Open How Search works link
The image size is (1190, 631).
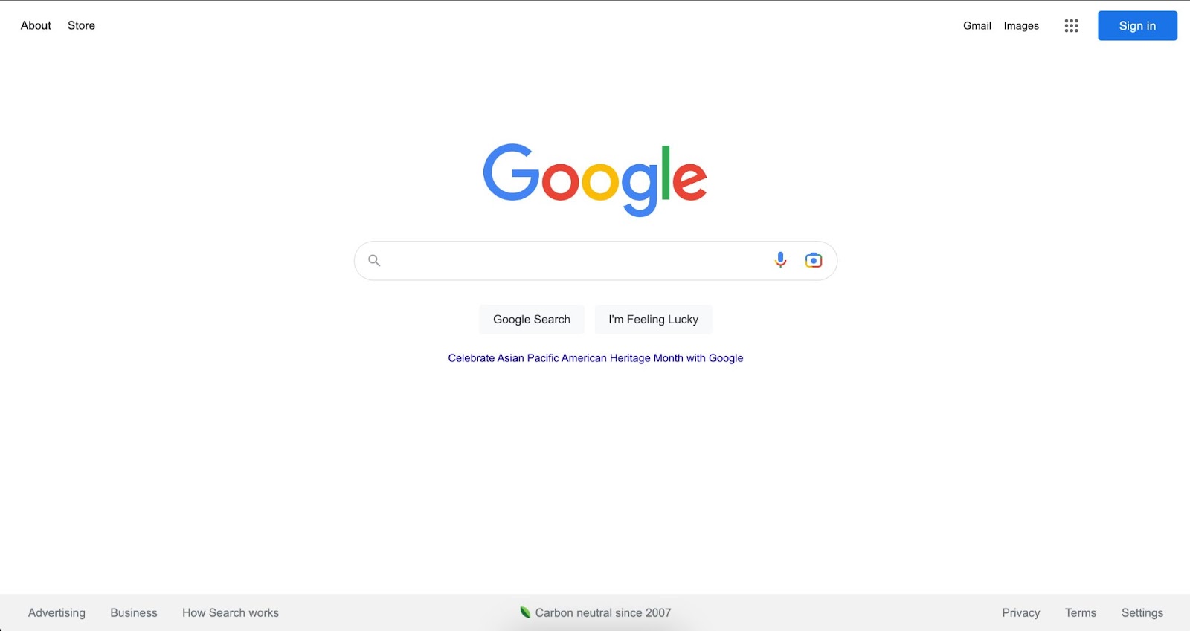coord(231,613)
